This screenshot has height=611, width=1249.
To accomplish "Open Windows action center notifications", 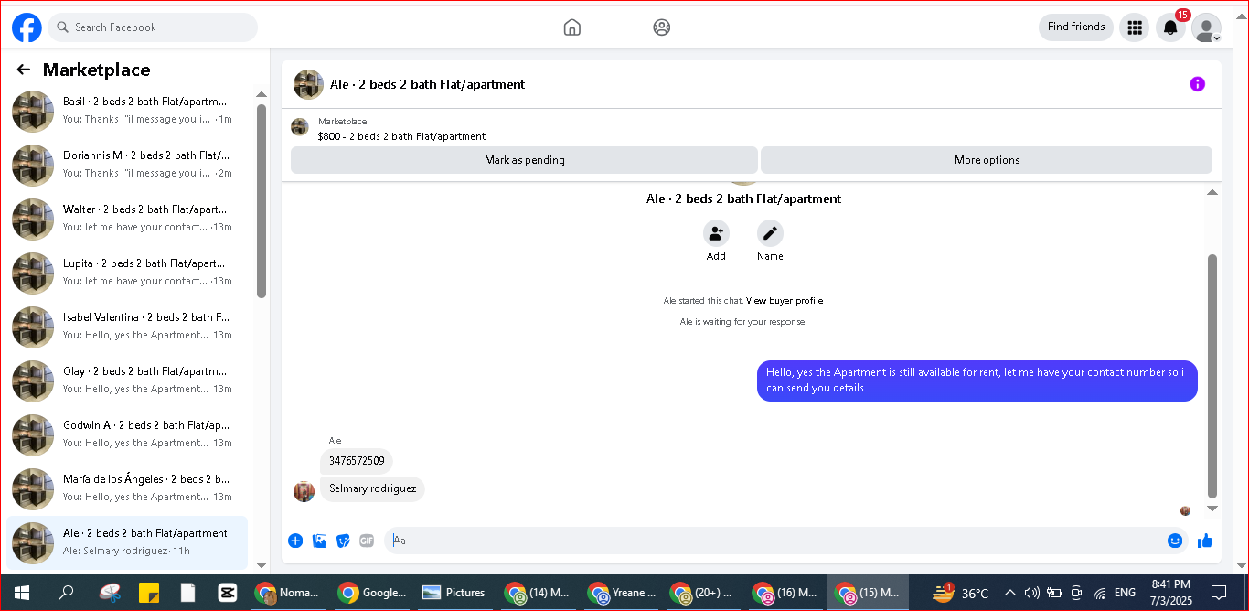I will [1218, 593].
